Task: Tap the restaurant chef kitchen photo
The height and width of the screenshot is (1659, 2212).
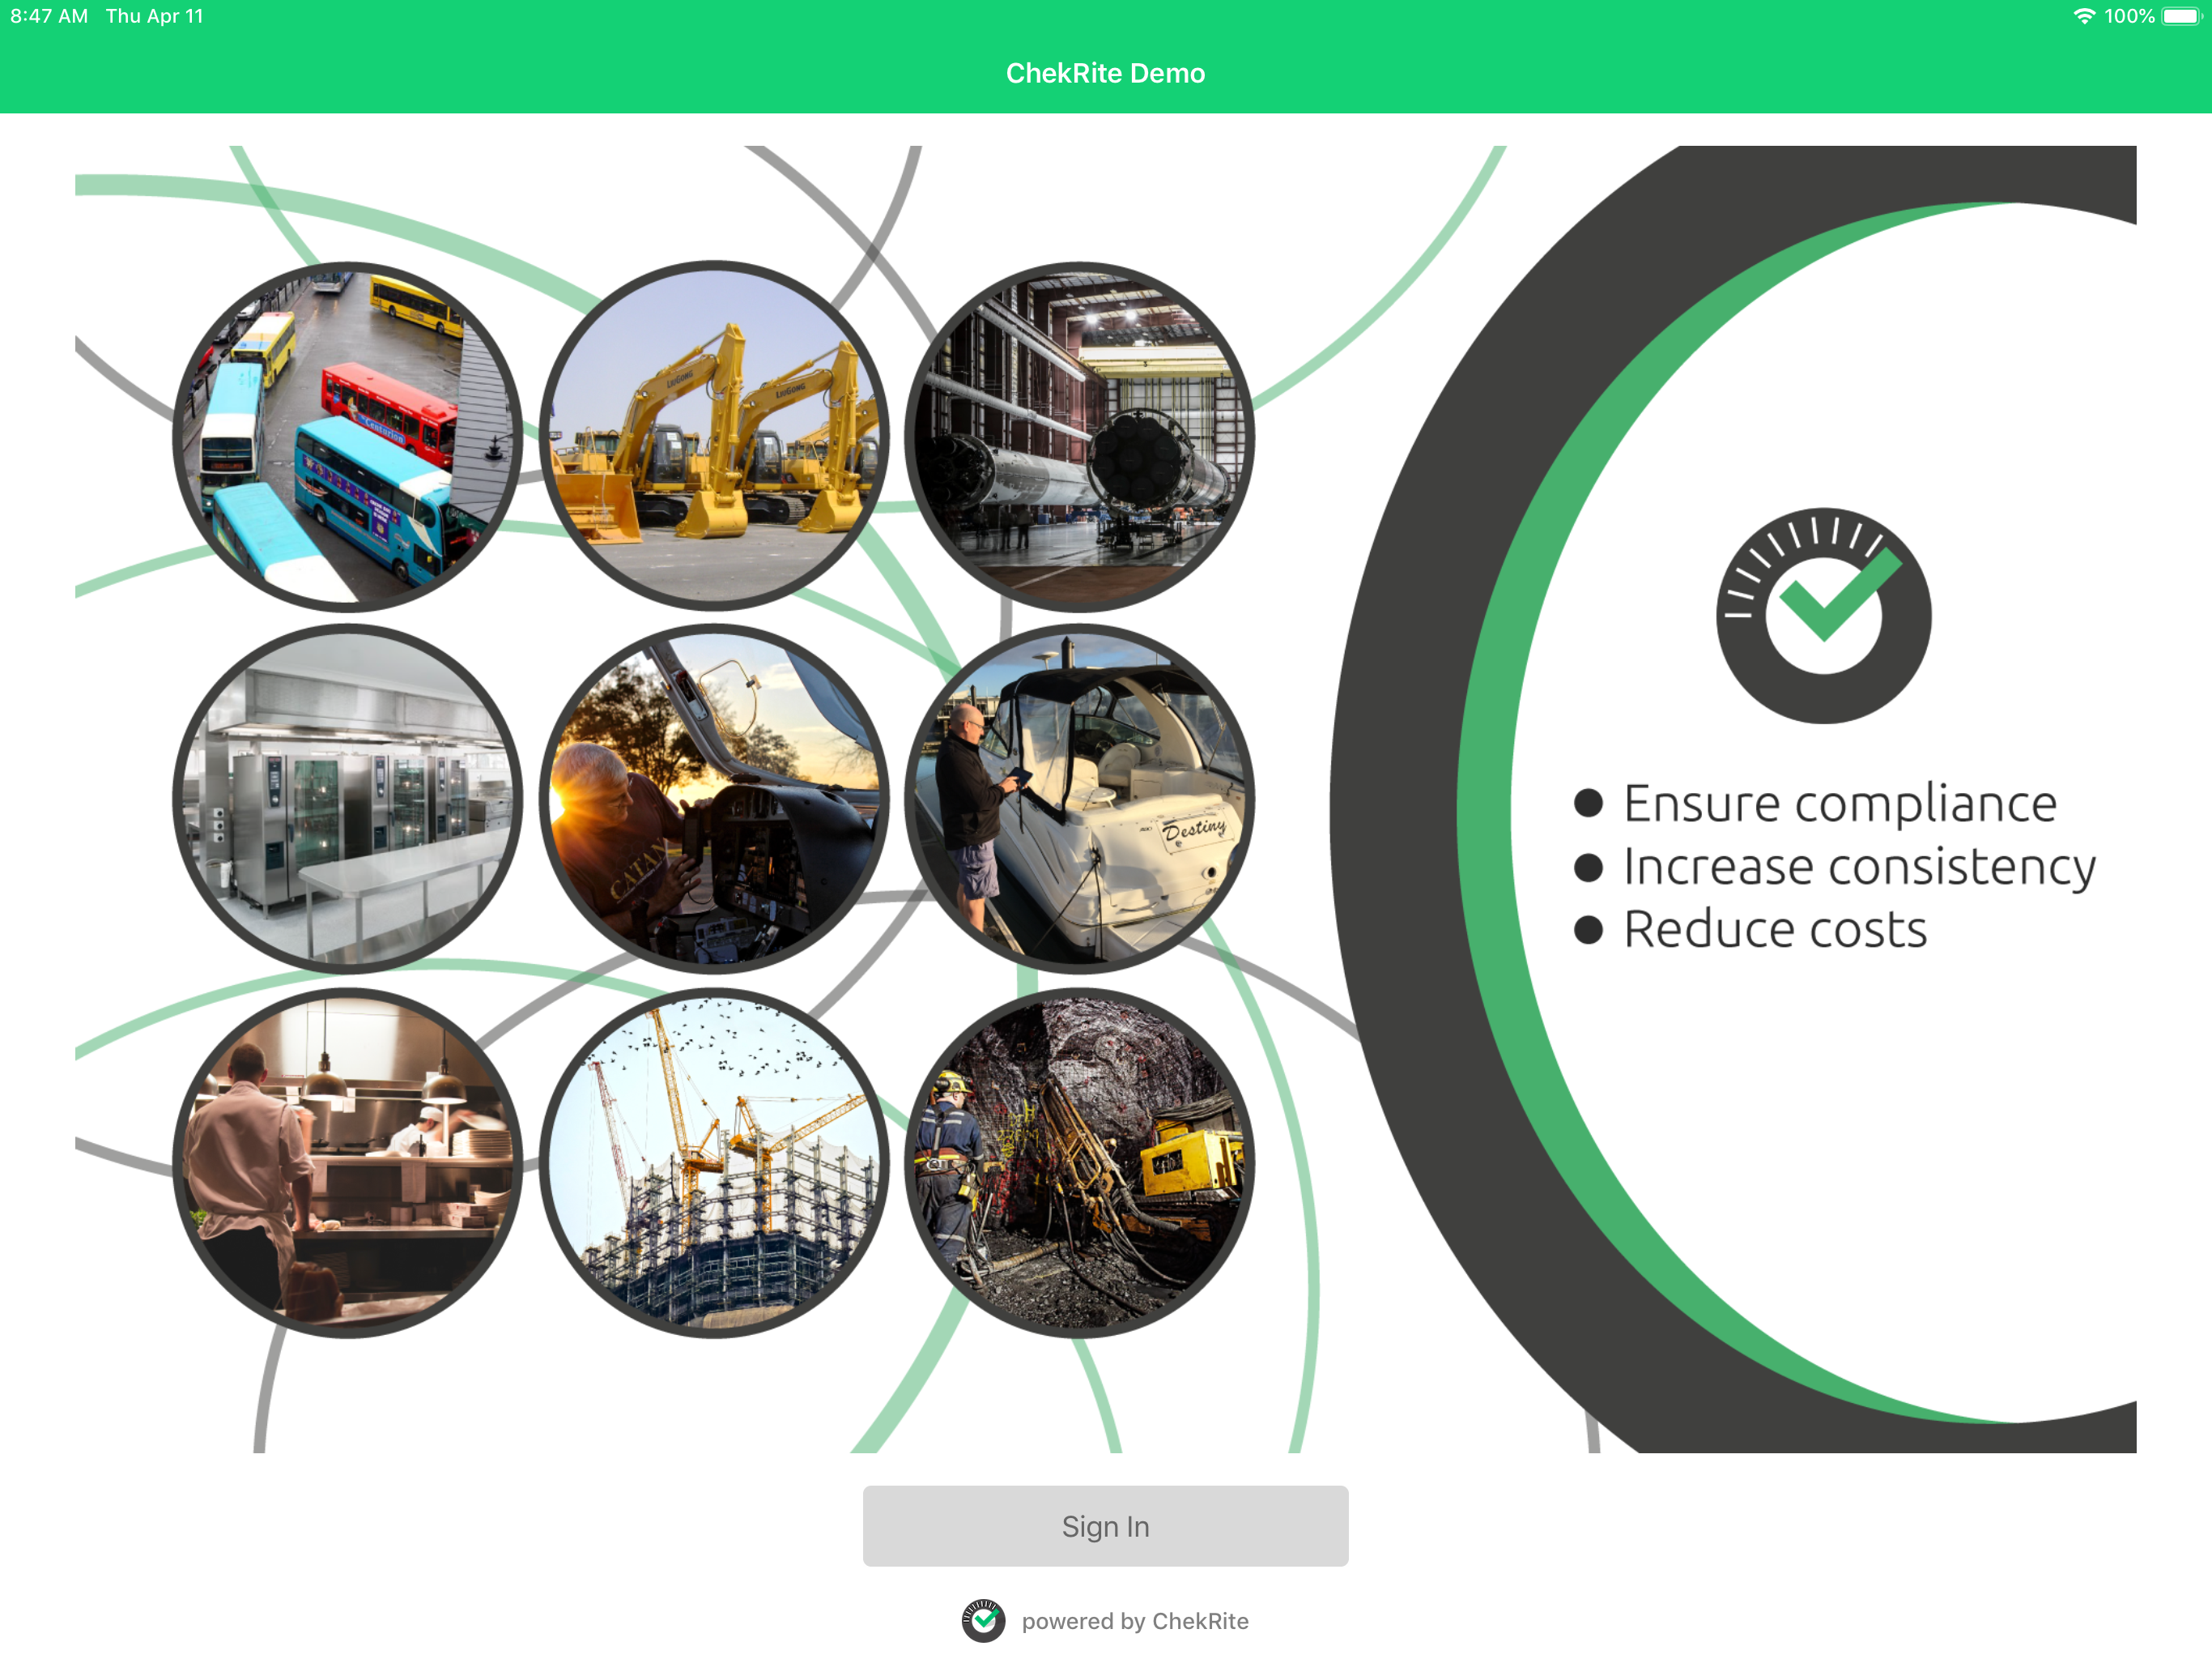Action: pyautogui.click(x=347, y=1162)
